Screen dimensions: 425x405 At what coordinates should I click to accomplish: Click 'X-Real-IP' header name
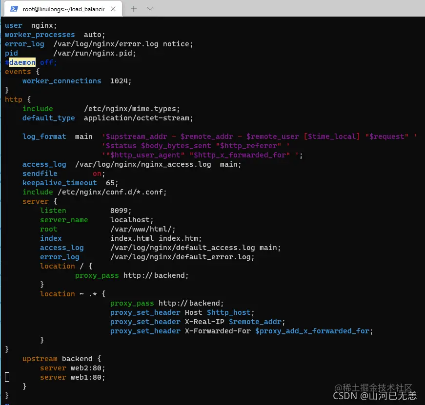click(204, 322)
